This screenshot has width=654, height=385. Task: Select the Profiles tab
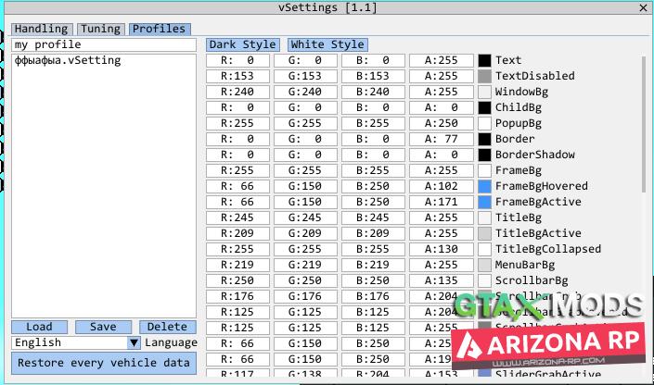click(159, 29)
